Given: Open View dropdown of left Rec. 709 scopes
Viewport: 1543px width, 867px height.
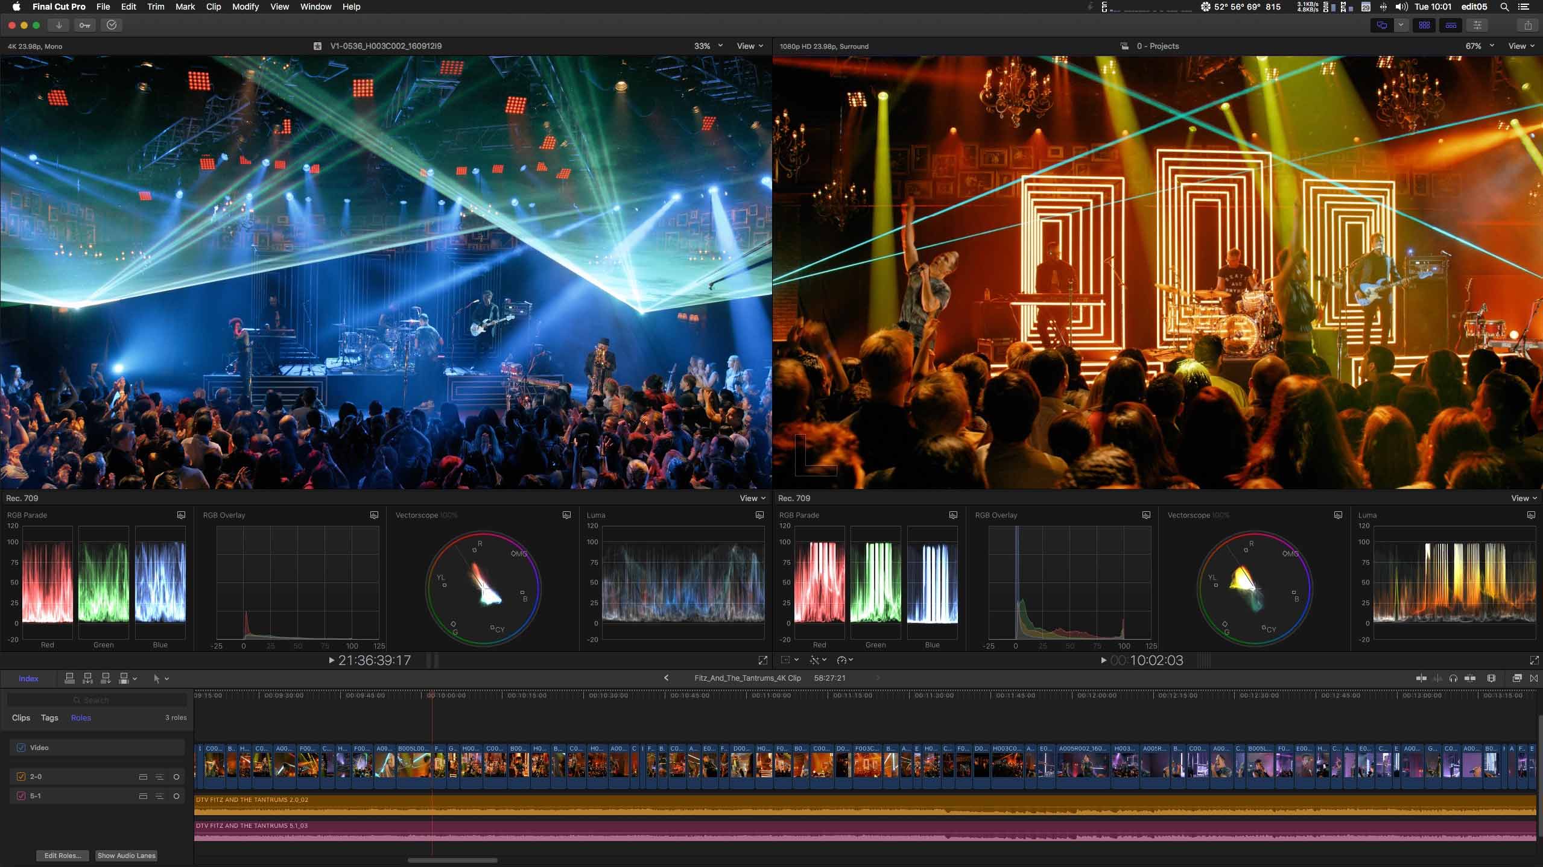Looking at the screenshot, I should pos(752,498).
